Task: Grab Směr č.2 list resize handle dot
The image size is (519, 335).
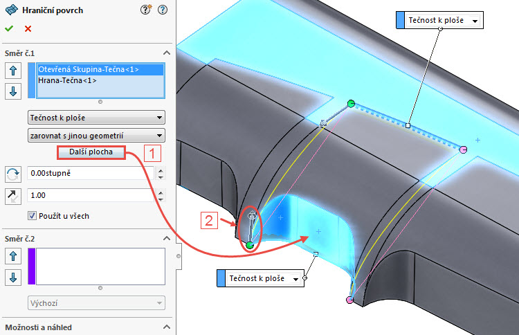Action: (x=100, y=288)
